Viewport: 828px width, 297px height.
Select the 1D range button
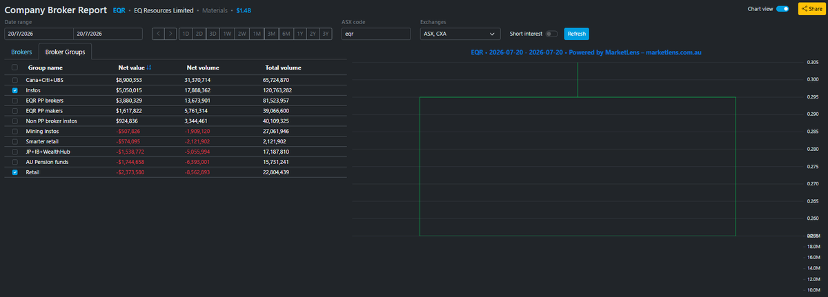186,33
